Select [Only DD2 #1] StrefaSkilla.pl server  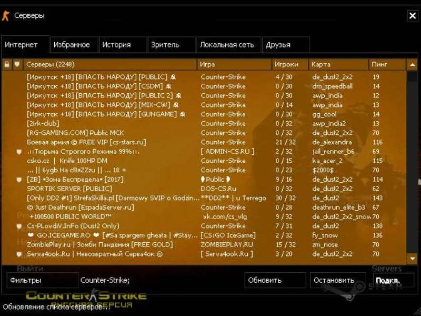coord(204,198)
